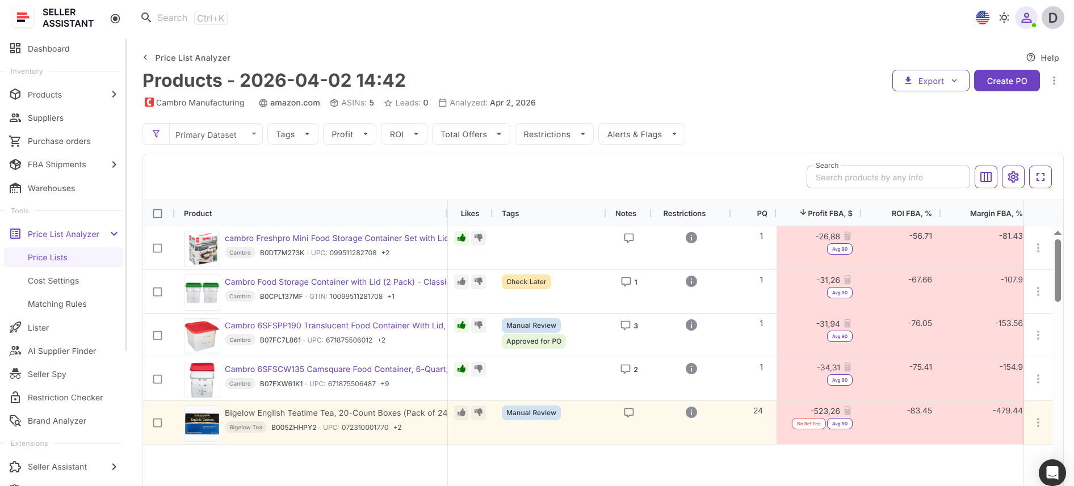Image resolution: width=1074 pixels, height=486 pixels.
Task: Open table settings gear icon
Action: pyautogui.click(x=1013, y=177)
